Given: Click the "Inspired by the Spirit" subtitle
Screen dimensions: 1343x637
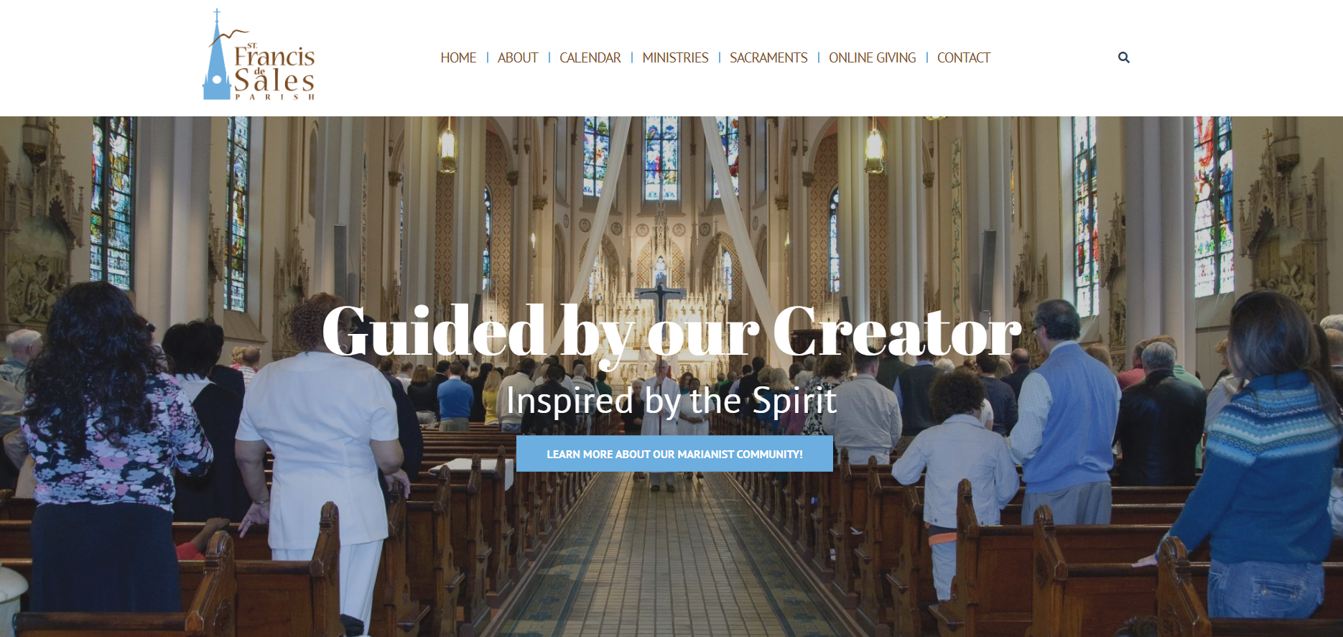Looking at the screenshot, I should click(x=671, y=401).
